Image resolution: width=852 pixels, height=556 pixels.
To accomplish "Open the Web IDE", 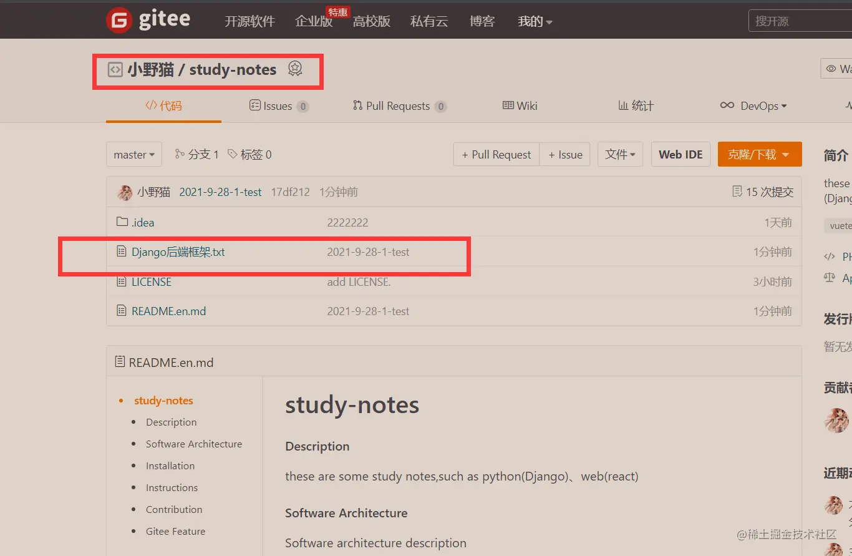I will [x=680, y=154].
